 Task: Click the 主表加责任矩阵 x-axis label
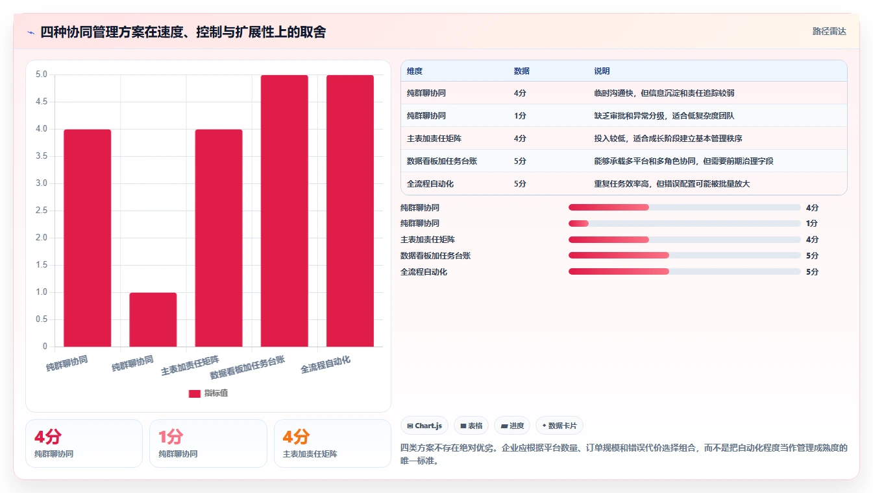190,365
